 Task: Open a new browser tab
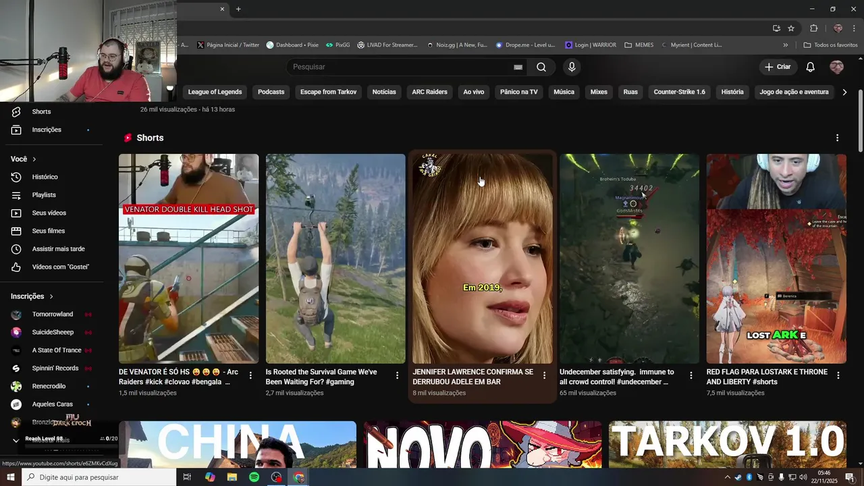[x=238, y=9]
